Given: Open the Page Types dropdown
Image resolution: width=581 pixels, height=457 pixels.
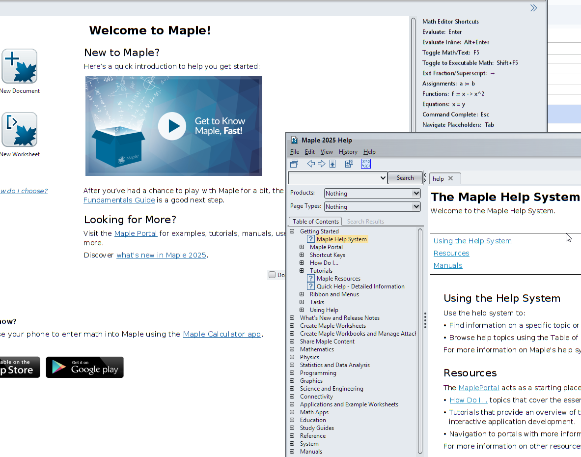Looking at the screenshot, I should pyautogui.click(x=372, y=206).
